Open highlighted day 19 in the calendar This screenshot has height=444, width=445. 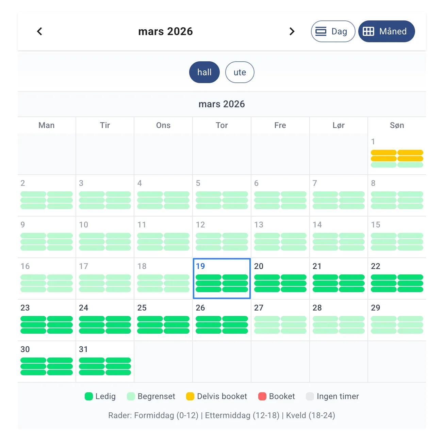pos(222,279)
